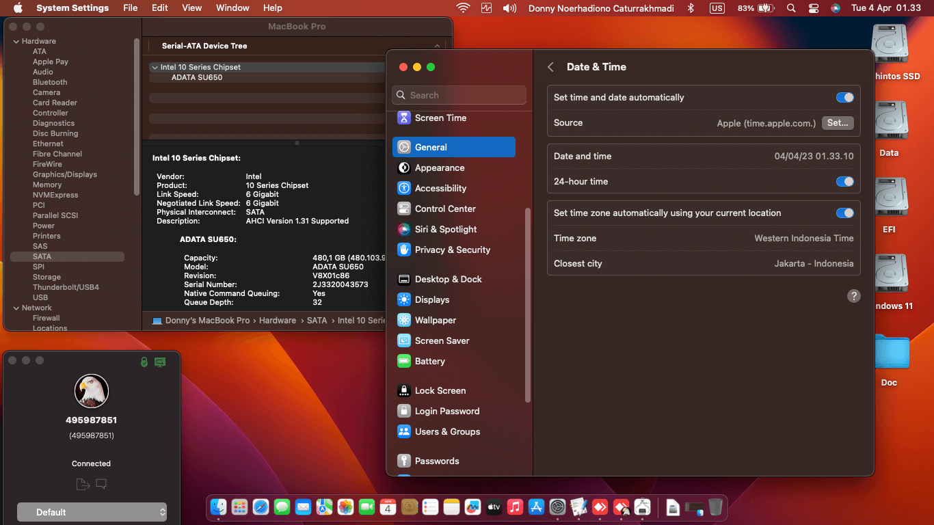Open file transfer in the remote session window
This screenshot has height=525, width=934.
(83, 485)
